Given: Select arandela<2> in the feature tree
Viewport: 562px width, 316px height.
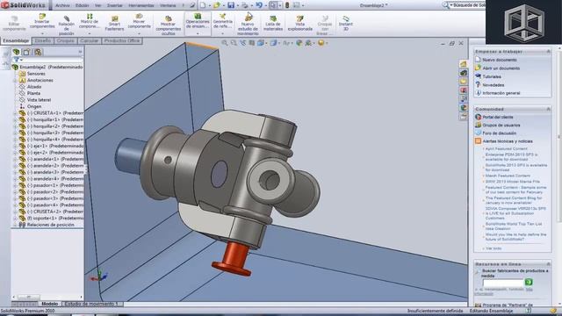Looking at the screenshot, I should click(51, 166).
